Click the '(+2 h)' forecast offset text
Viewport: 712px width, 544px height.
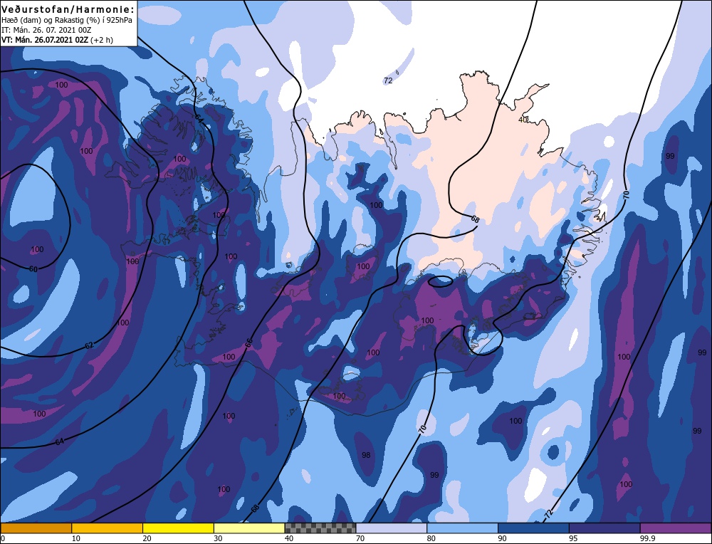102,40
